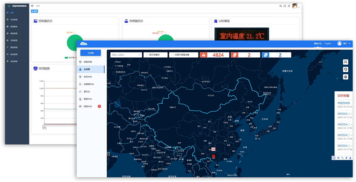Image resolution: width=356 pixels, height=182 pixels.
Task: Open the 两路控制柜 alarm entry
Action: tap(345, 103)
